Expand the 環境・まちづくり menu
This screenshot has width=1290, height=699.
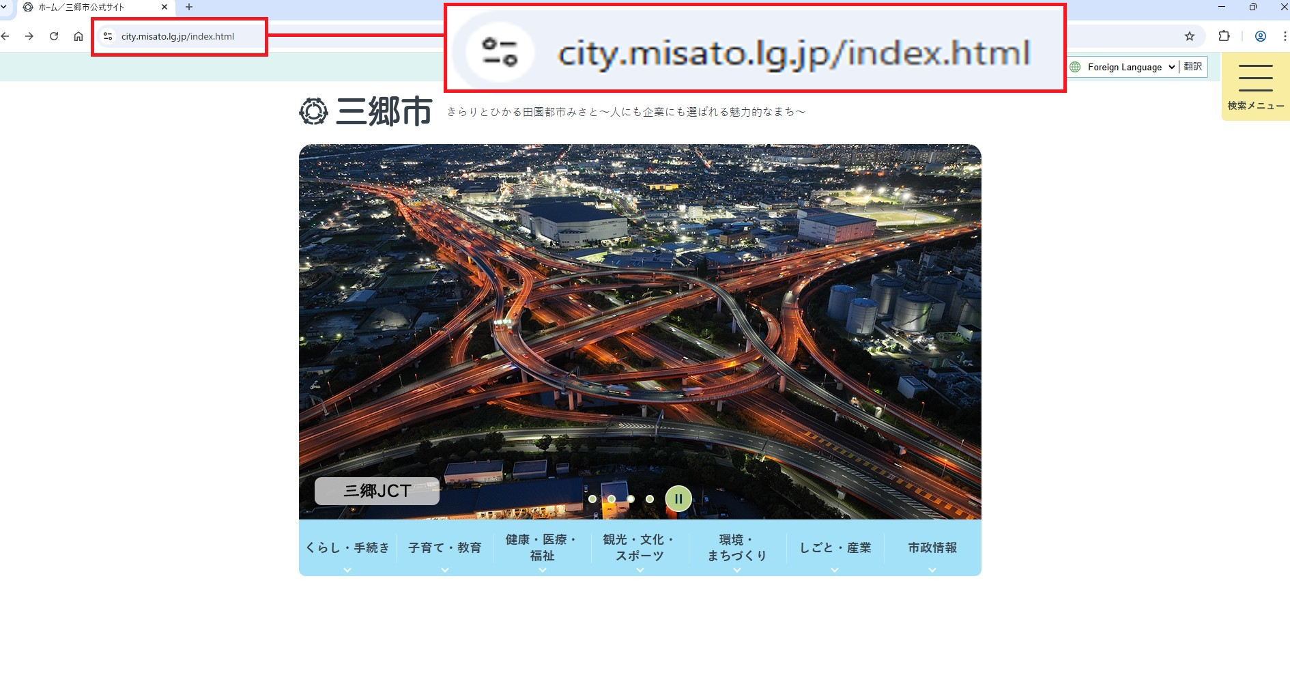click(x=737, y=548)
